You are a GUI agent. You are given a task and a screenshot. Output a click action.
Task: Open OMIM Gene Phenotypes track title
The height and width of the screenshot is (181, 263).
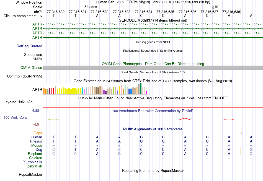pyautogui.click(x=153, y=64)
